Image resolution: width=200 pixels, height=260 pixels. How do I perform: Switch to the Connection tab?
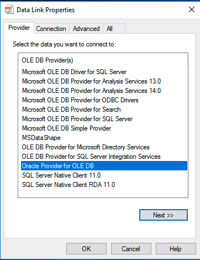51,29
